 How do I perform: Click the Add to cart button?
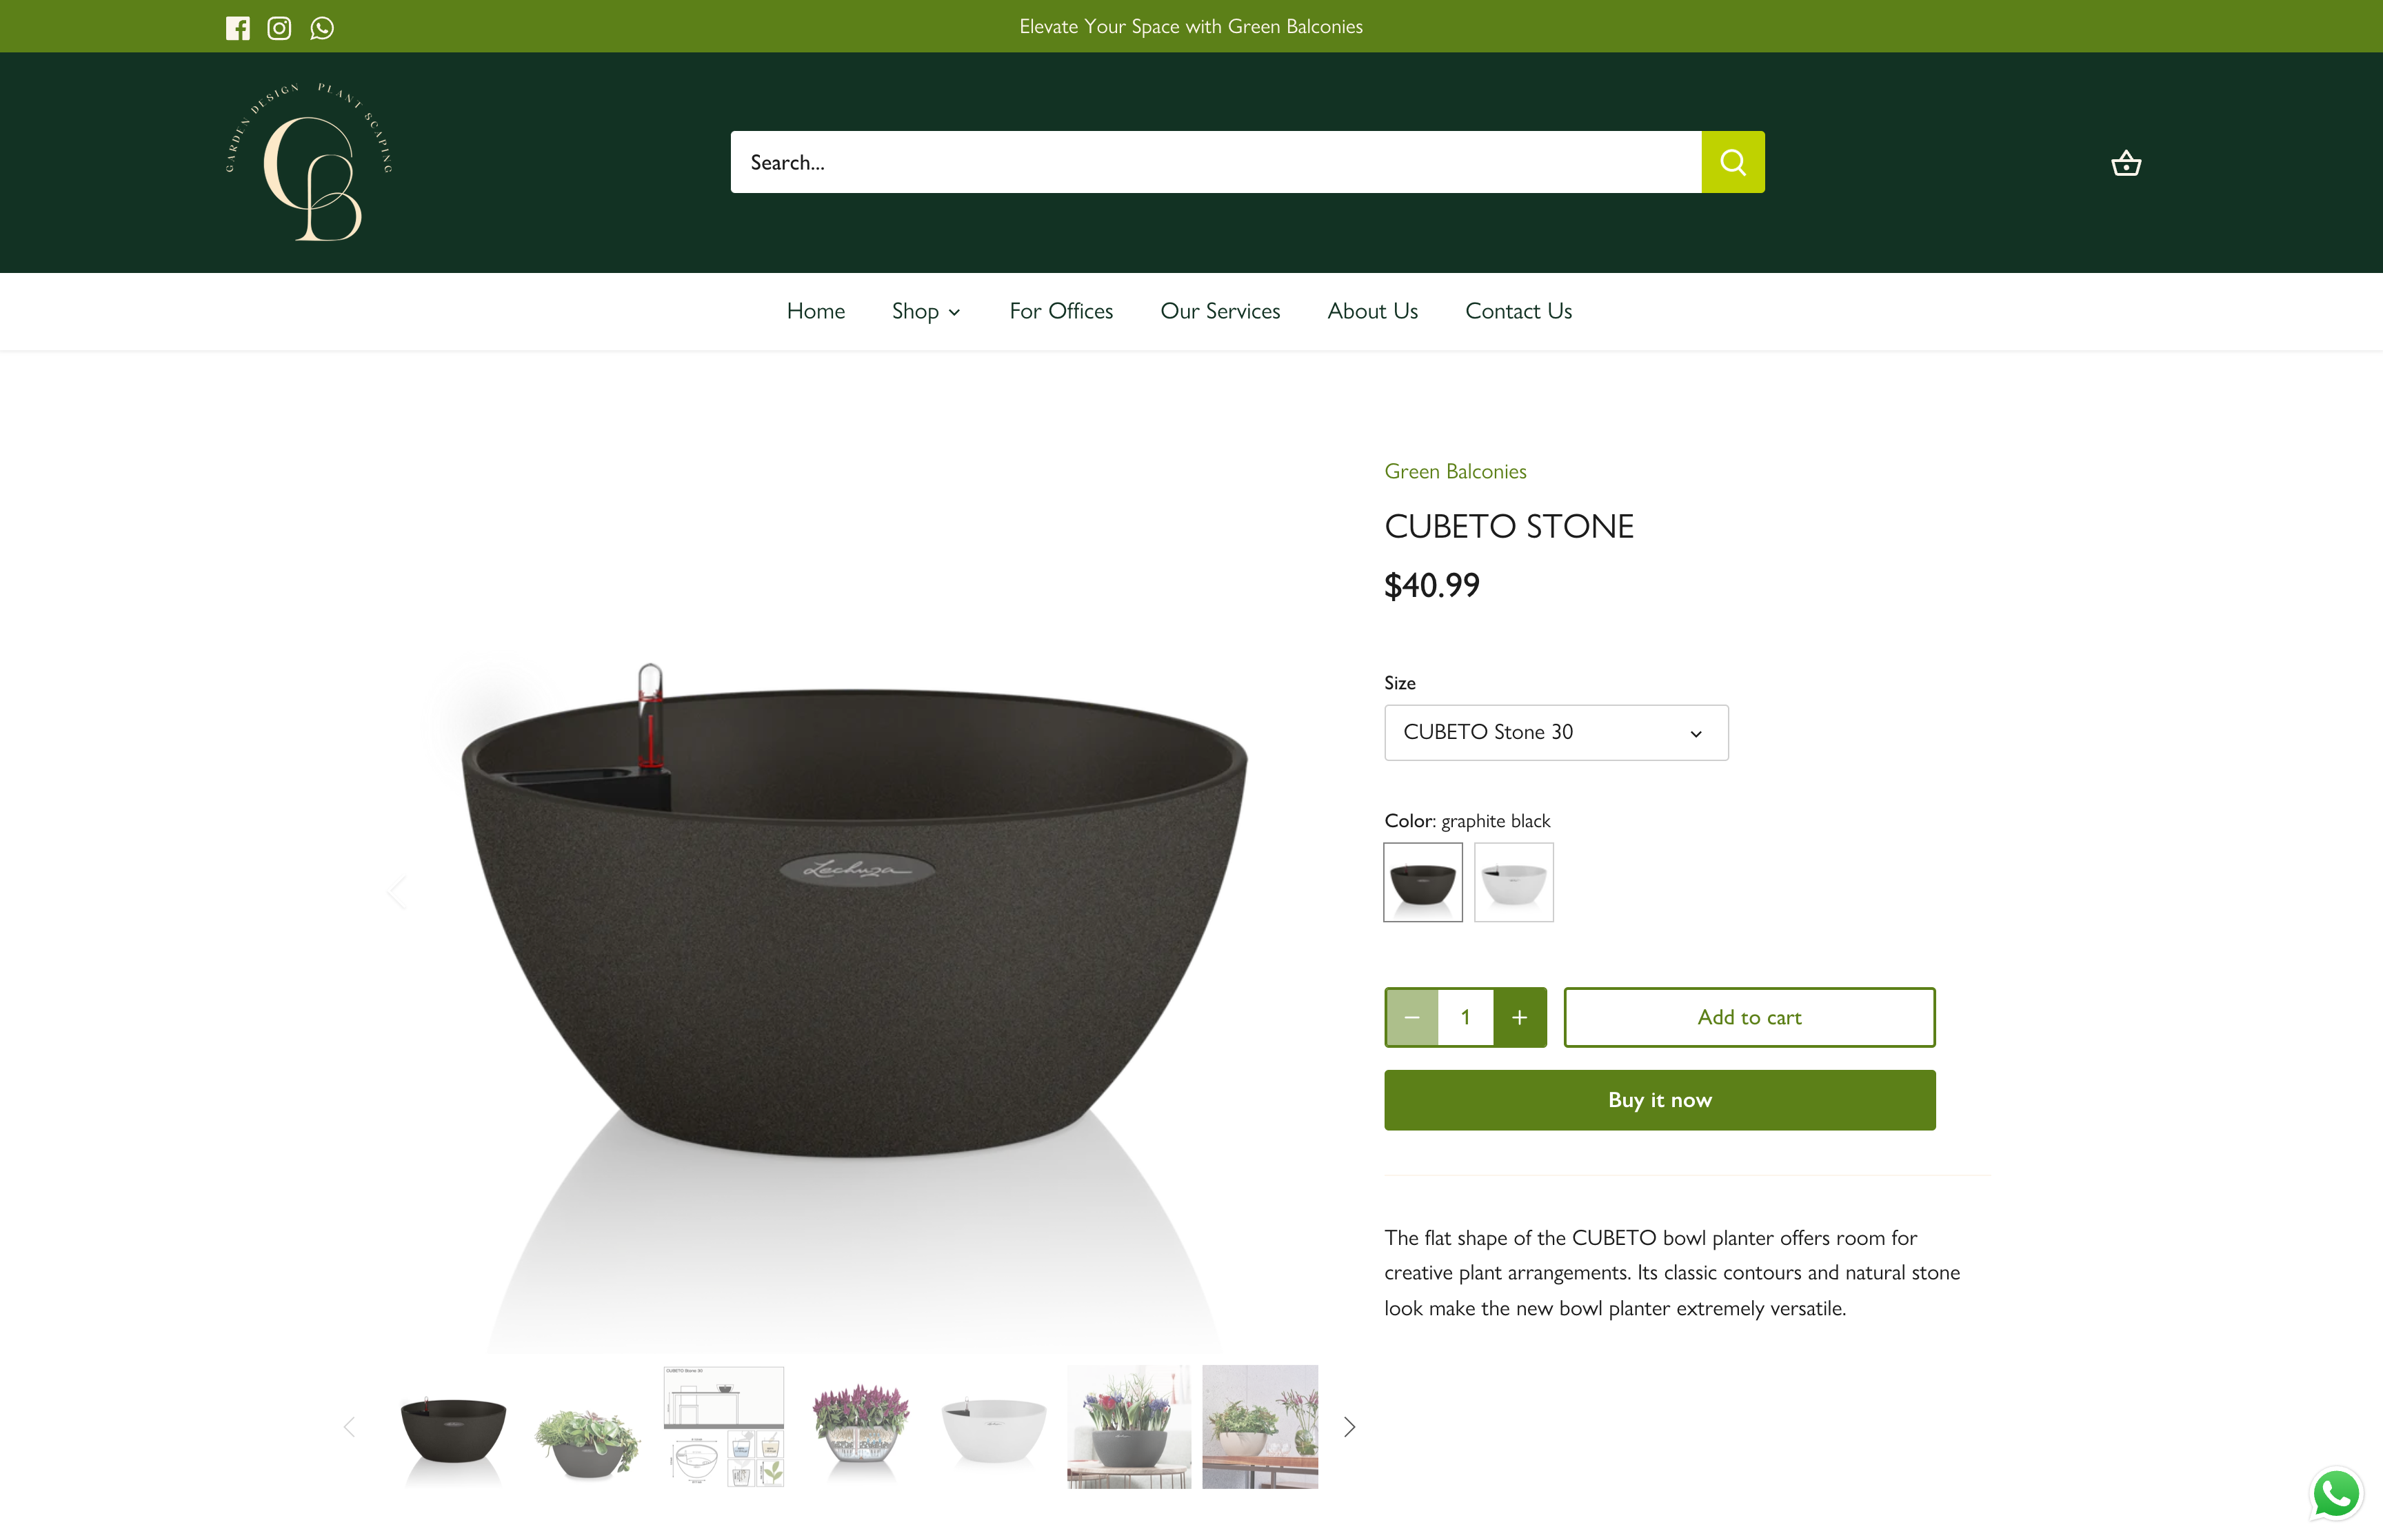click(1749, 1017)
